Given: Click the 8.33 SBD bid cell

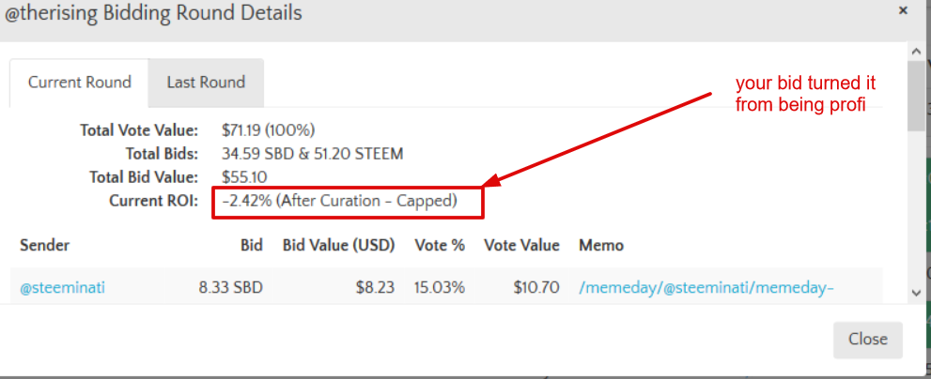Looking at the screenshot, I should tap(231, 288).
